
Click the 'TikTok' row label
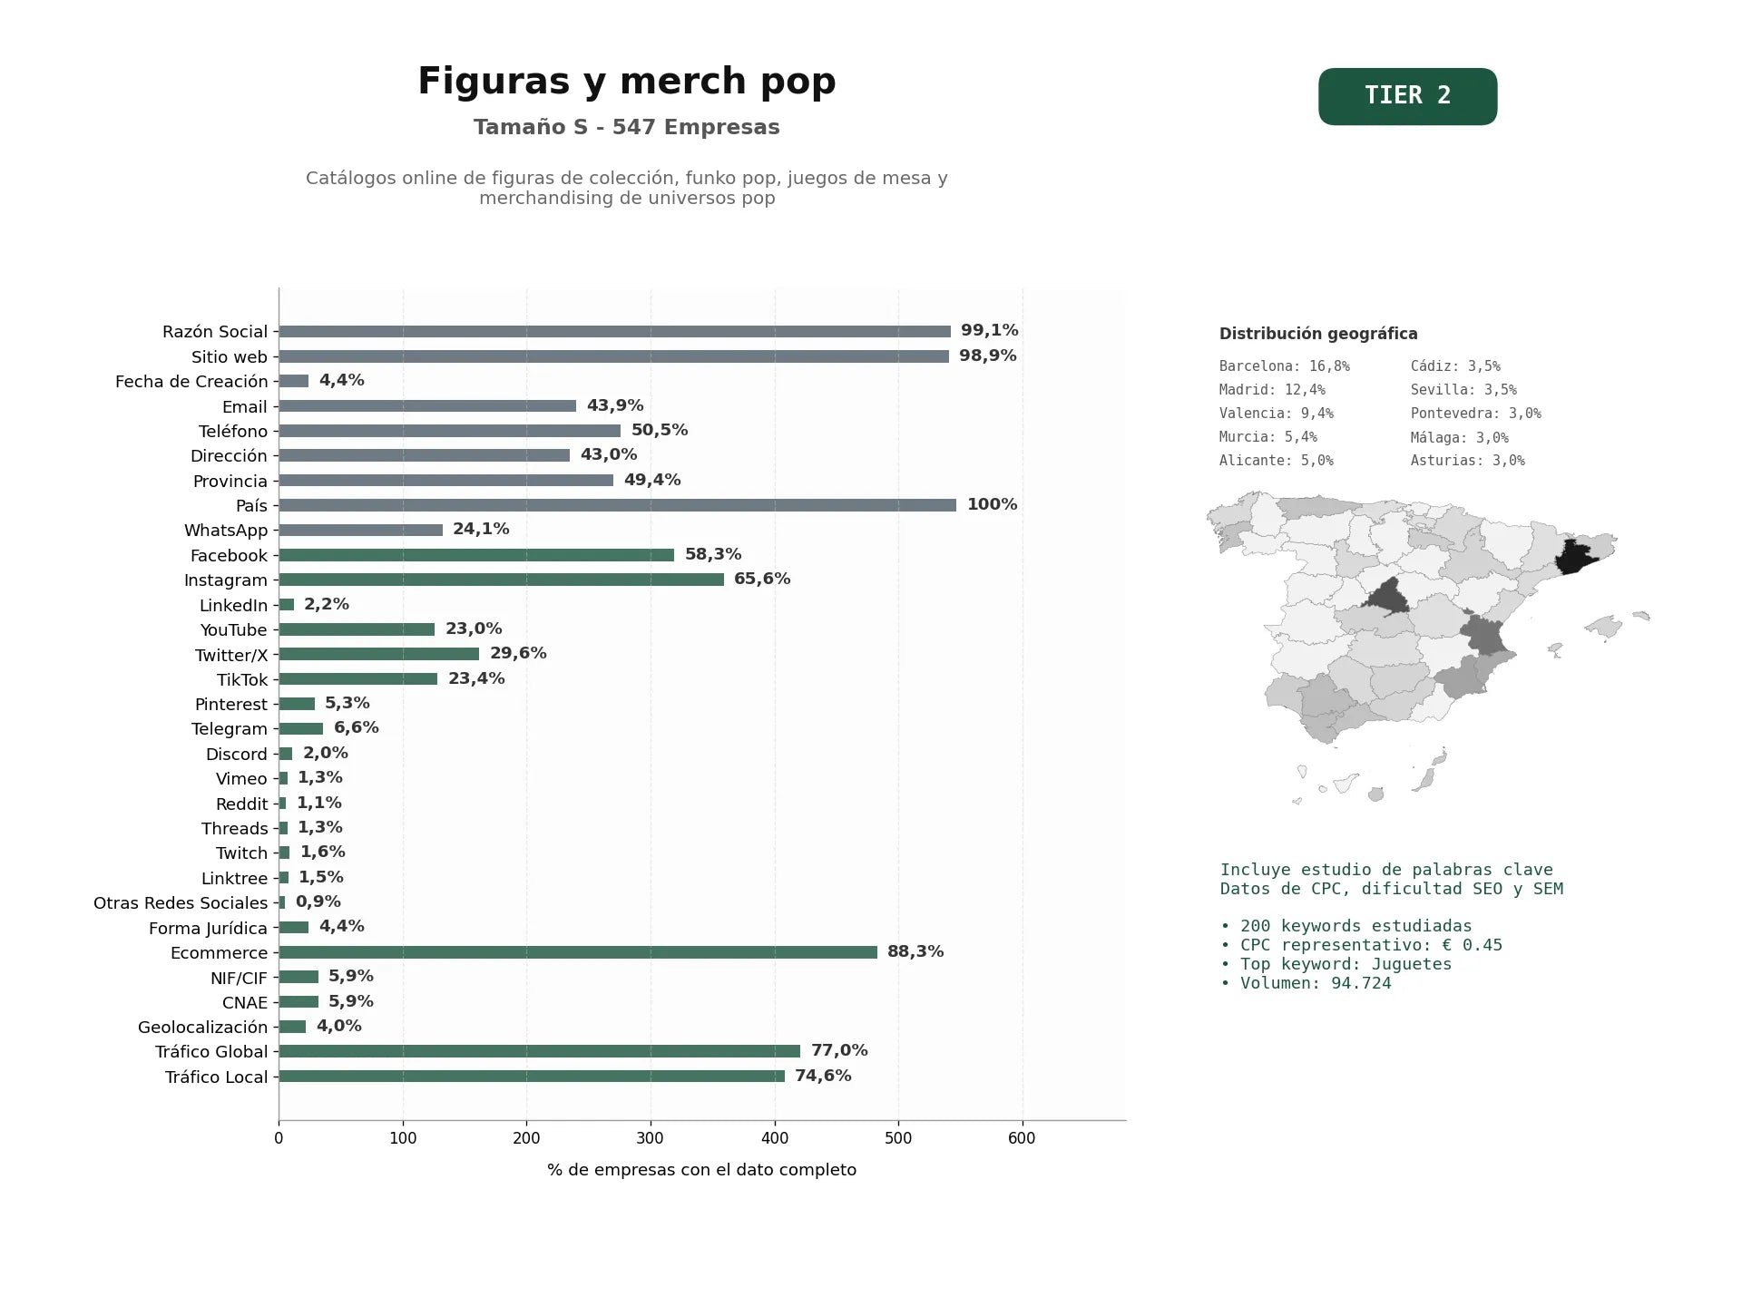pos(242,679)
